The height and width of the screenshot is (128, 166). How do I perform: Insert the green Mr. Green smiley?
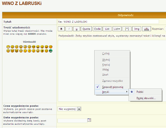[x=51, y=51]
